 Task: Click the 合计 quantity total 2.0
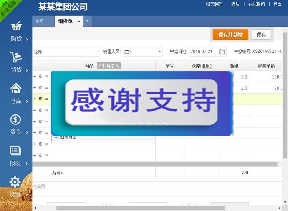(x=245, y=172)
